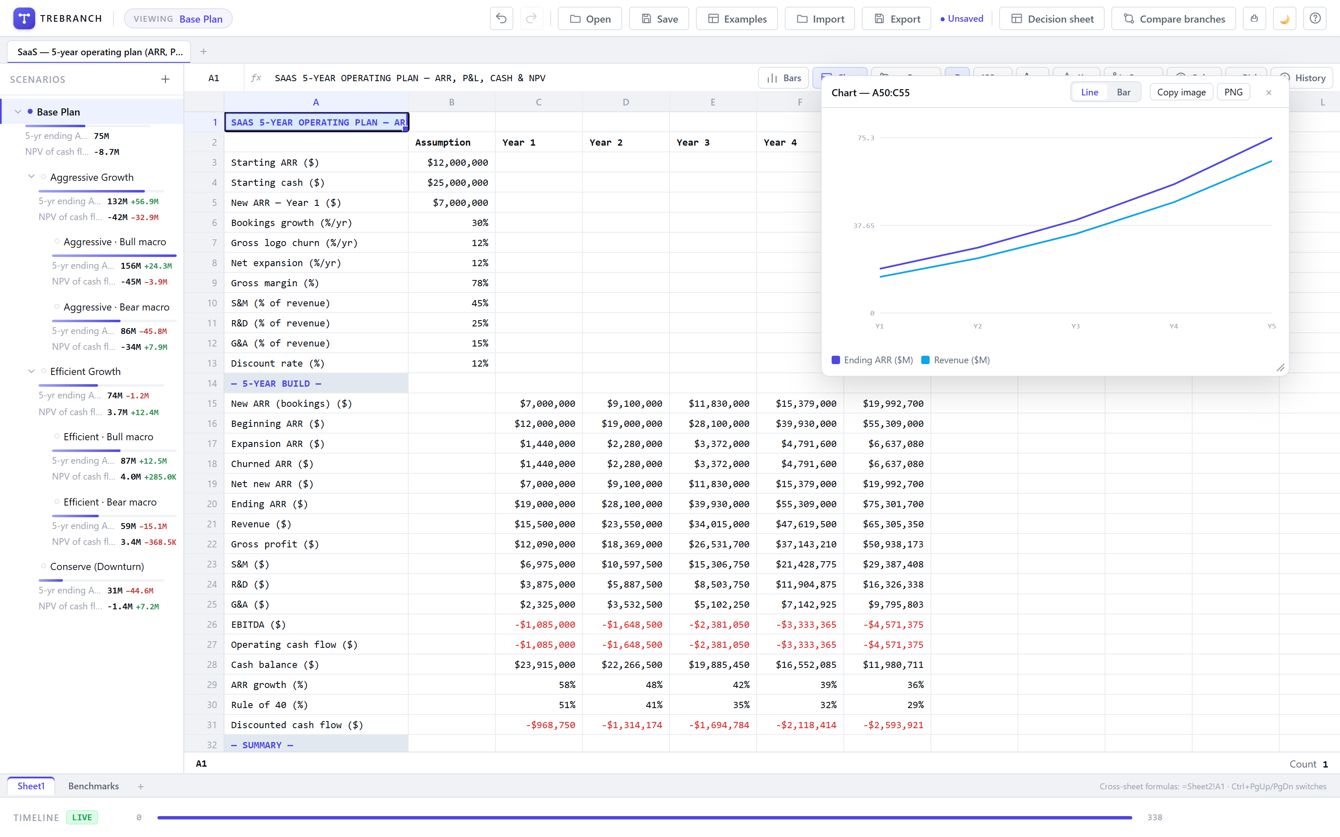
Task: Collapse the Efficient Growth branch chevron
Action: 31,372
